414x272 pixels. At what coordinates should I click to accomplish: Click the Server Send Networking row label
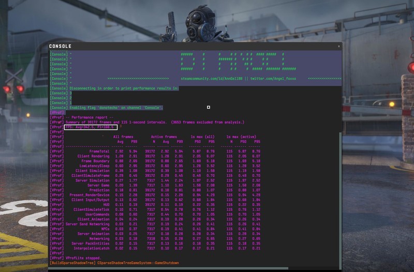(87, 224)
